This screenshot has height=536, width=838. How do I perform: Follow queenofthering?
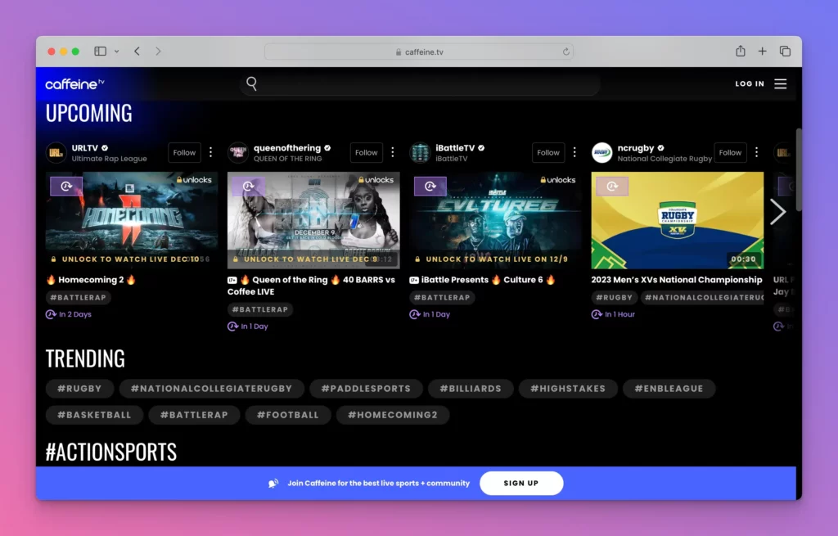(x=366, y=152)
